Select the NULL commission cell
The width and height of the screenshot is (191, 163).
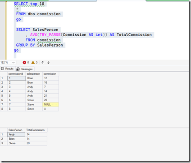coord(50,104)
